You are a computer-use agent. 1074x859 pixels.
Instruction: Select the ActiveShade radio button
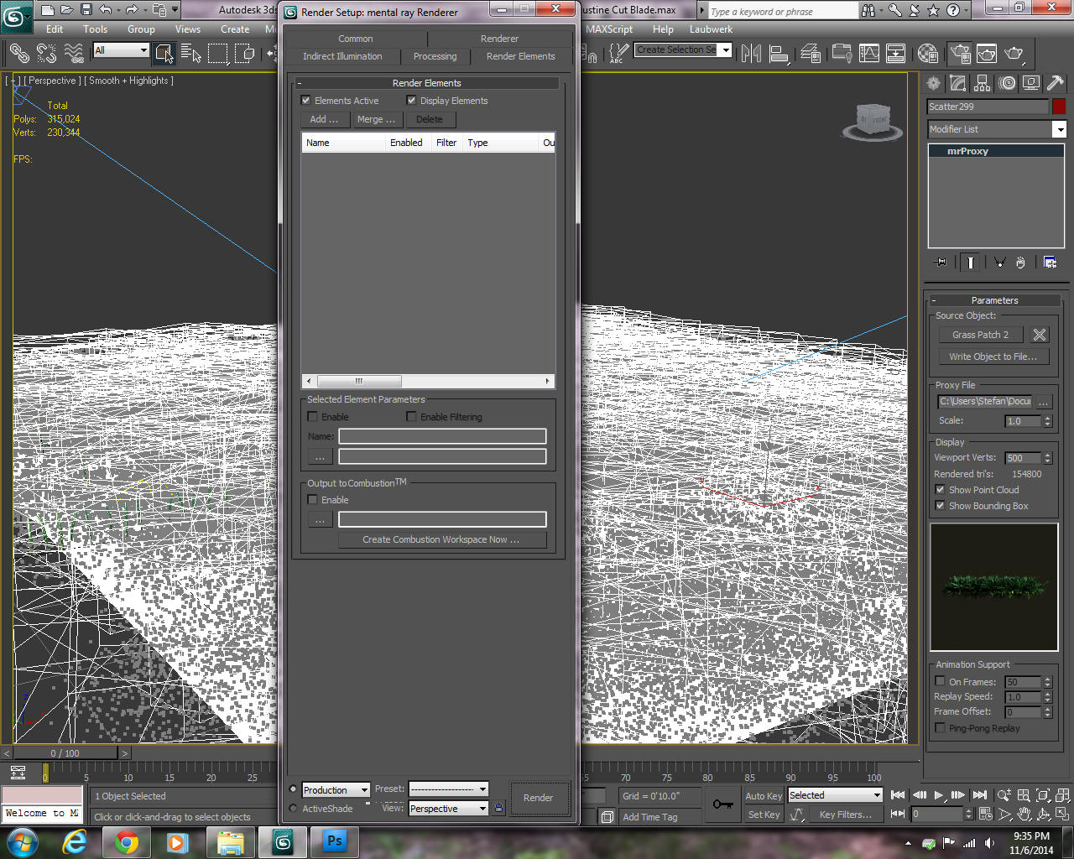point(293,809)
